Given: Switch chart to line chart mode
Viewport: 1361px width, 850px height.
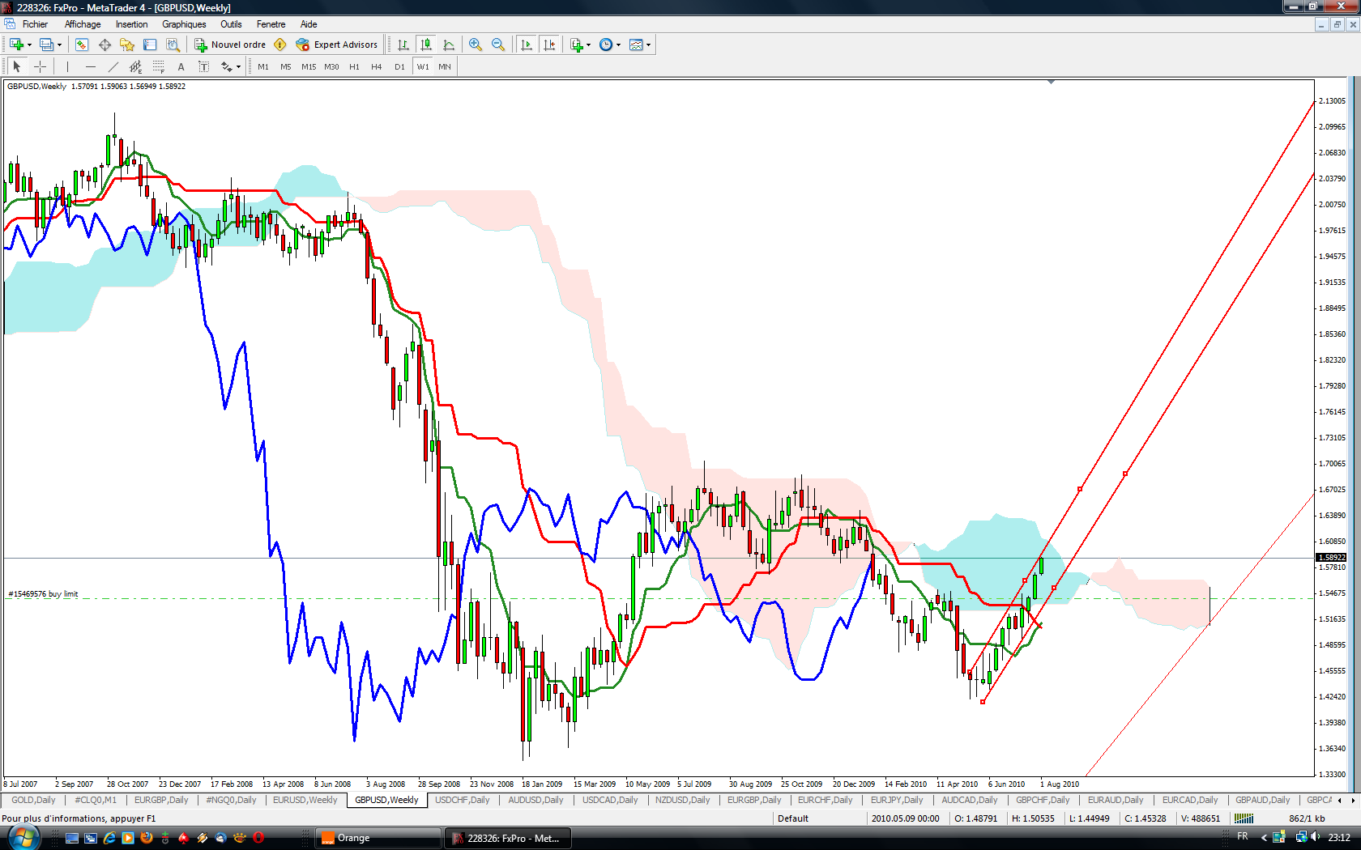Looking at the screenshot, I should [x=449, y=45].
